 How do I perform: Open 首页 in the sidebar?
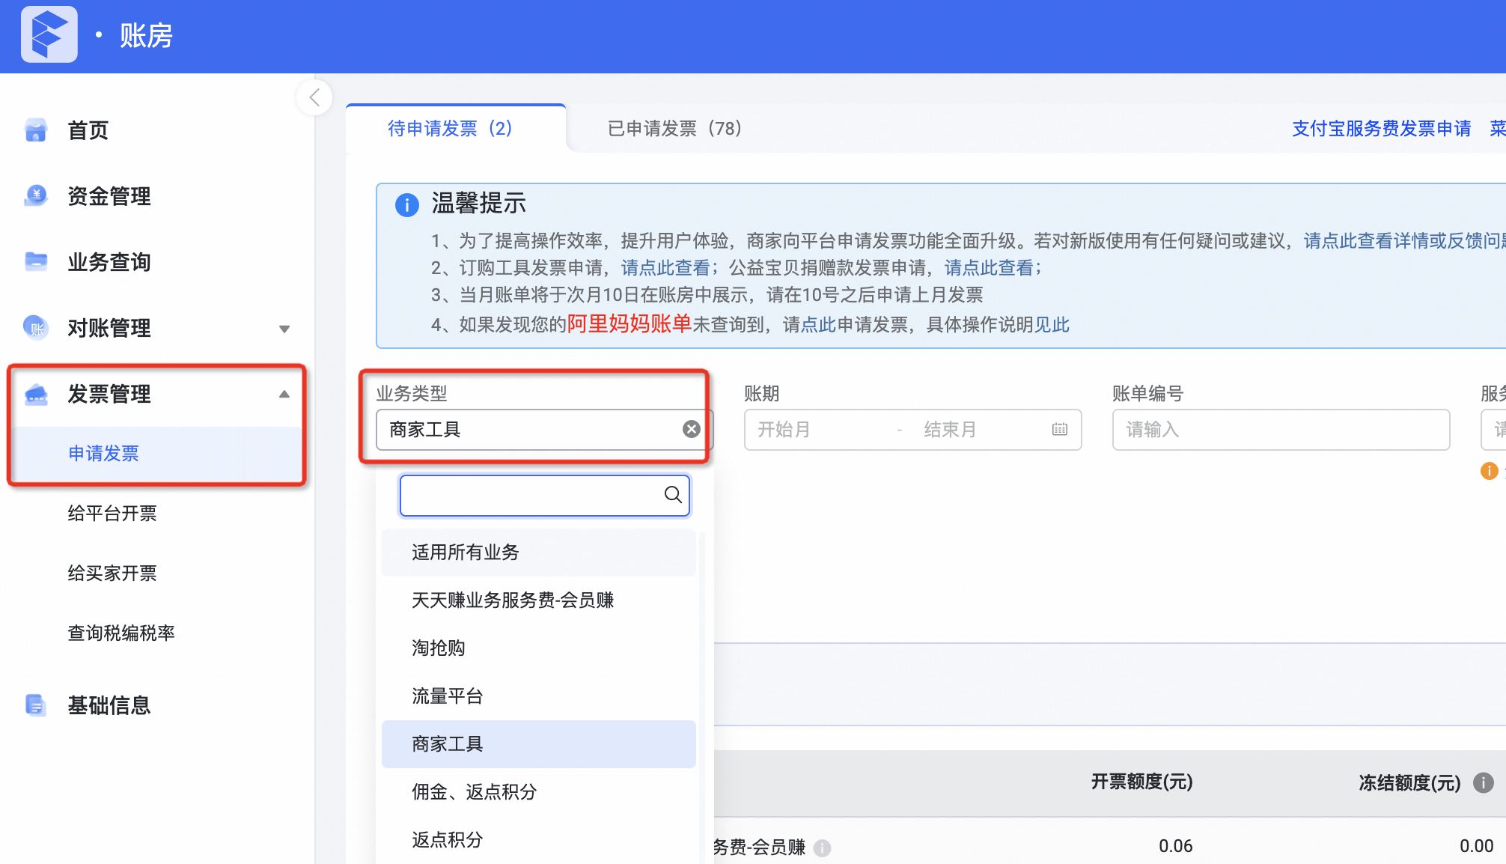(88, 130)
